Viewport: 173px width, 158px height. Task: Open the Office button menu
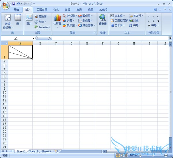(6, 6)
